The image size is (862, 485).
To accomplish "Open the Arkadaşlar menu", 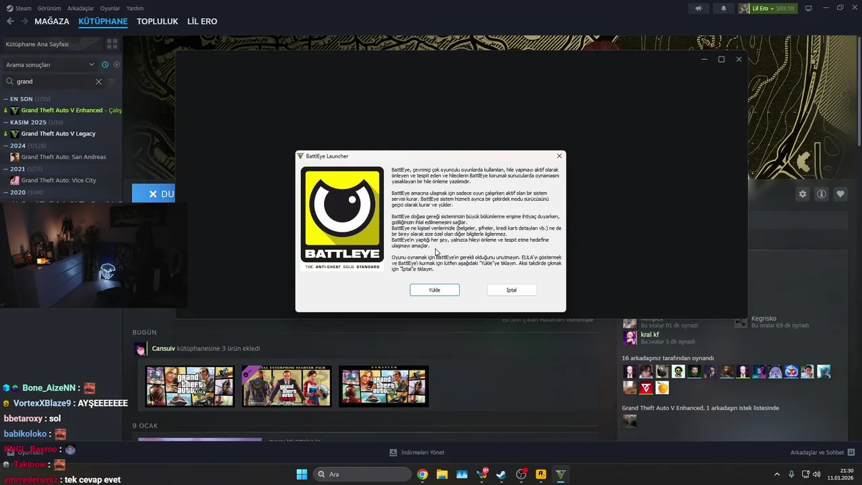I will 81,8.
